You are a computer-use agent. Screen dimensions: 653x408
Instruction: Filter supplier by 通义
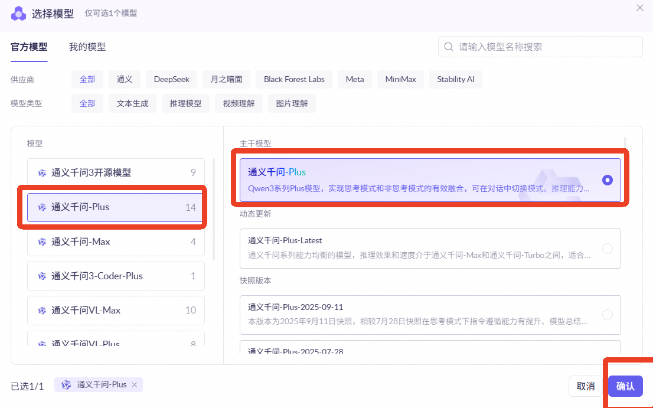pos(125,80)
